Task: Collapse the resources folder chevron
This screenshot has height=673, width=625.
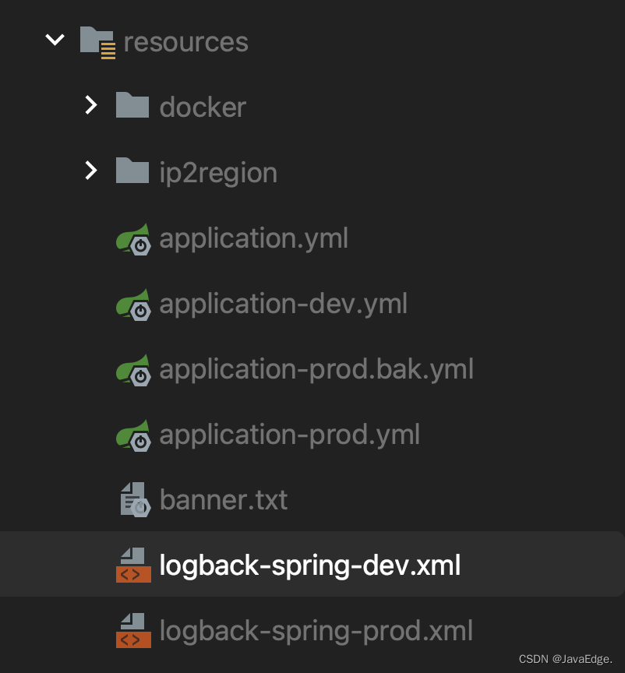Action: click(55, 40)
